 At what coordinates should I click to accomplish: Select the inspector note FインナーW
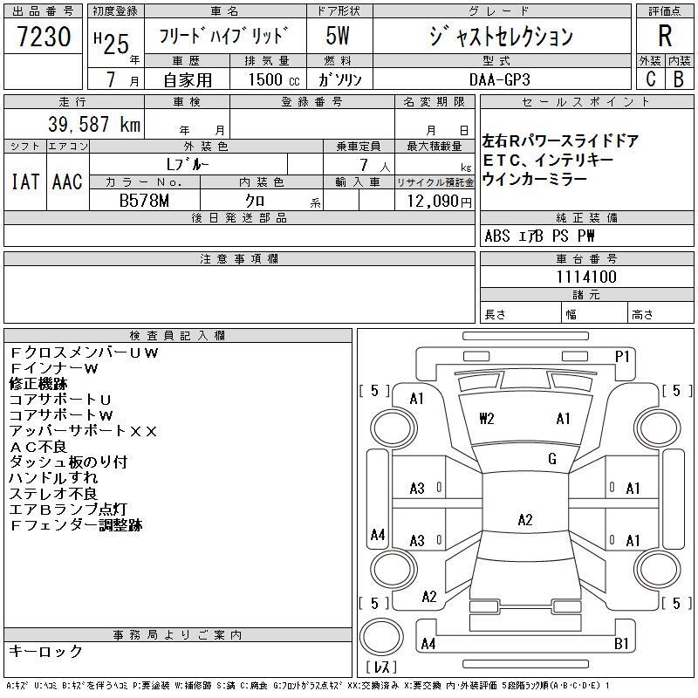coord(53,368)
